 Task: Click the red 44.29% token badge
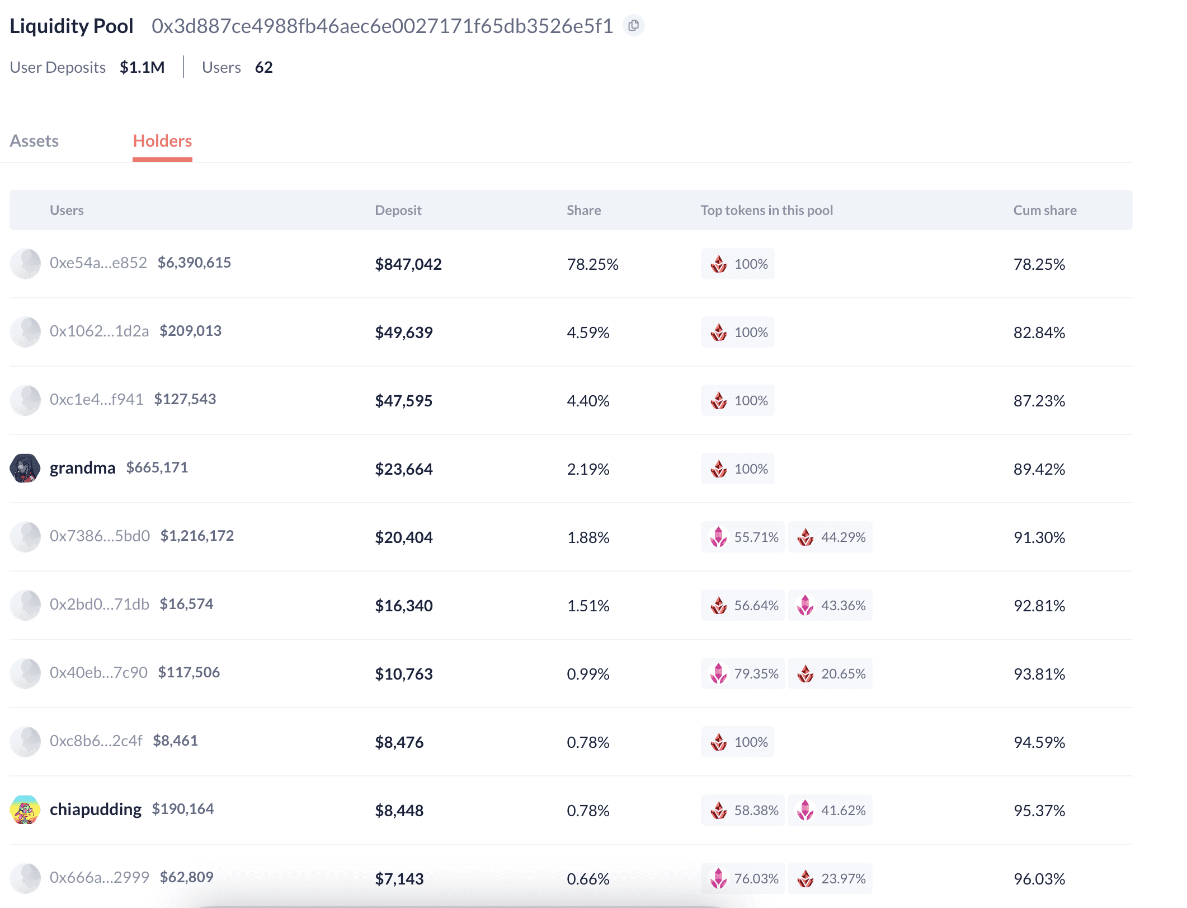[x=830, y=537]
